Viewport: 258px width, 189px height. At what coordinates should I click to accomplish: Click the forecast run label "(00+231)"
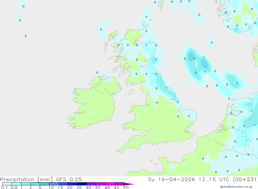[x=246, y=179]
